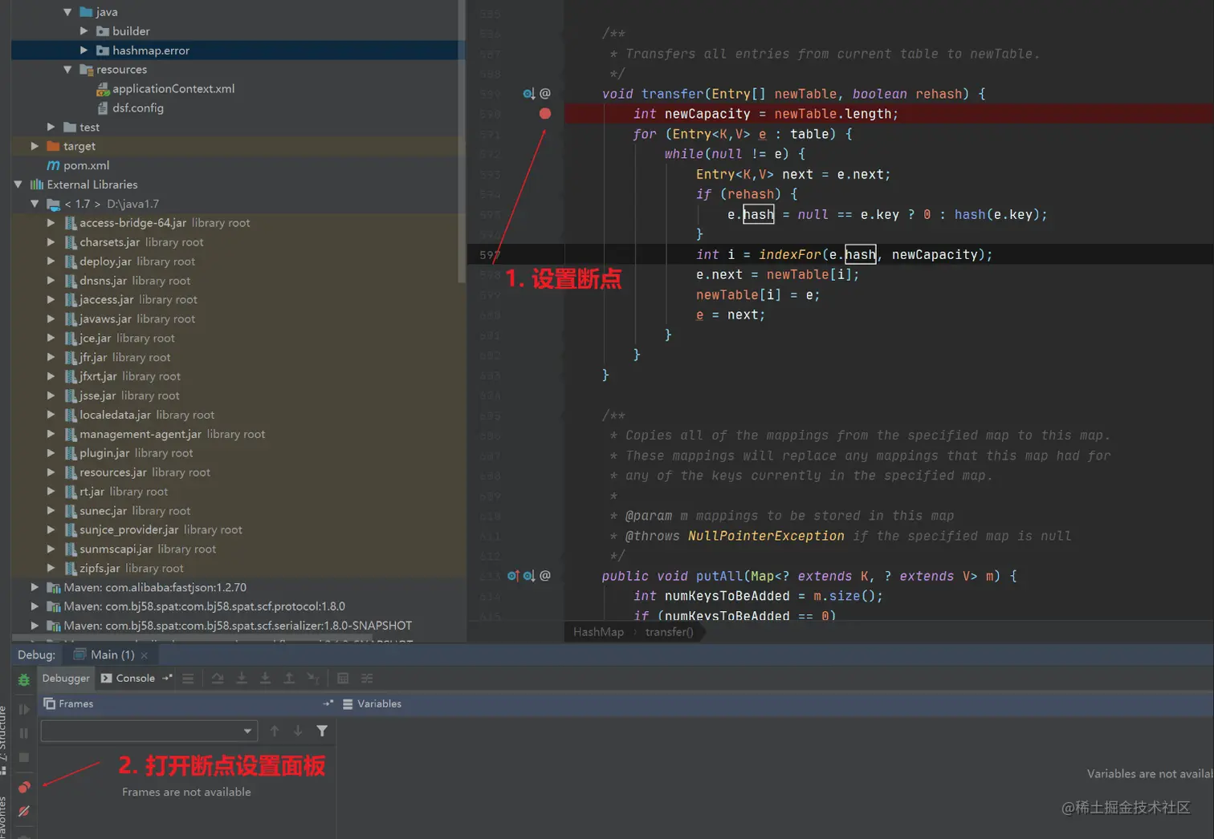
Task: Click the Step Over icon
Action: [218, 679]
